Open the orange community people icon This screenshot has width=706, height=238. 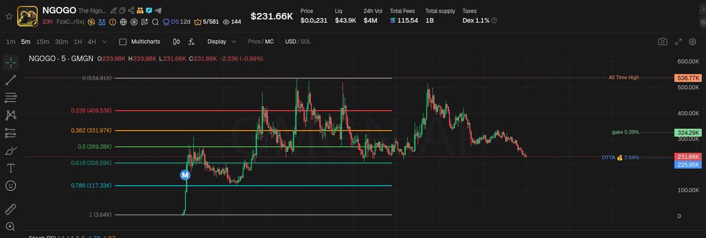(x=140, y=11)
